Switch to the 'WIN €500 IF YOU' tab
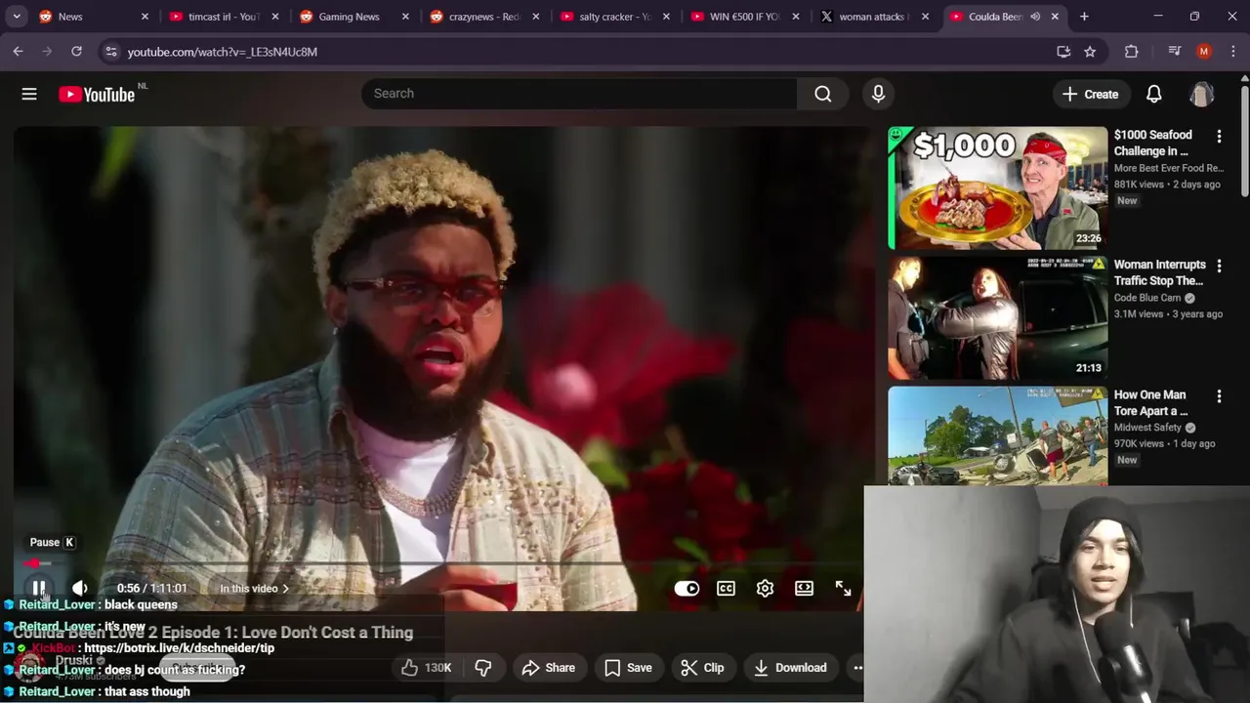 744,17
